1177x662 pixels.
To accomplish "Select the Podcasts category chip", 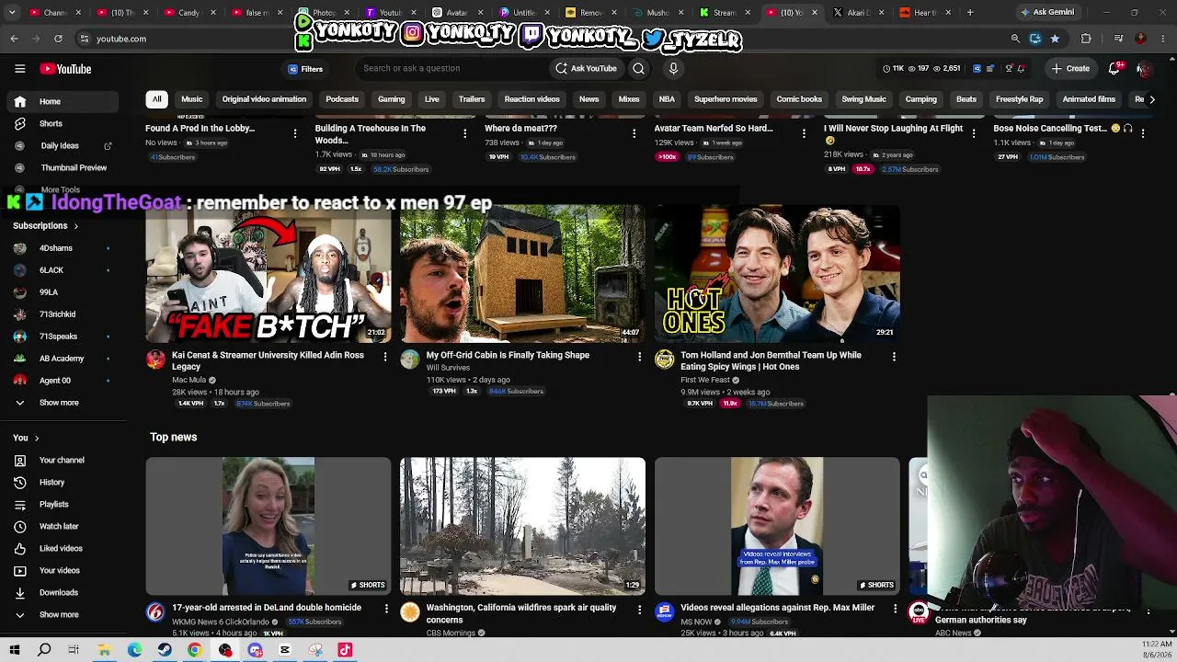I will 342,99.
